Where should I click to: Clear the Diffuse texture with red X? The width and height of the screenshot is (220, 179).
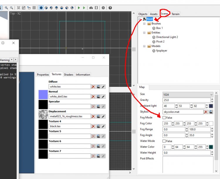pyautogui.click(x=93, y=87)
